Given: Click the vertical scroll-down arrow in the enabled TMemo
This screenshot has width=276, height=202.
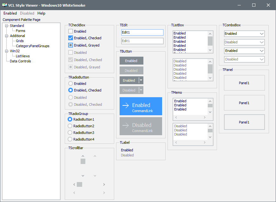Looking at the screenshot, I should tap(210, 112).
